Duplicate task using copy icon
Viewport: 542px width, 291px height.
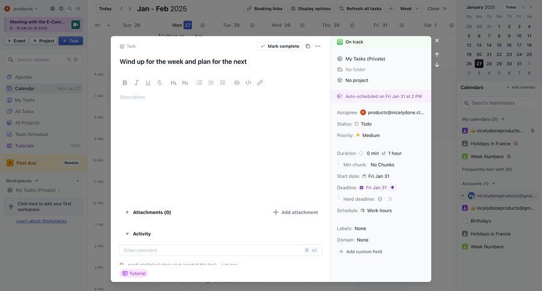(308, 46)
